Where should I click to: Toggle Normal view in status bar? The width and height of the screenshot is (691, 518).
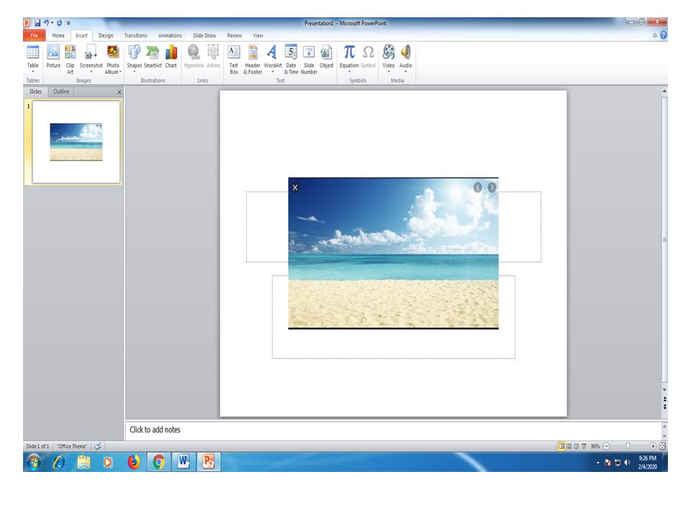561,446
